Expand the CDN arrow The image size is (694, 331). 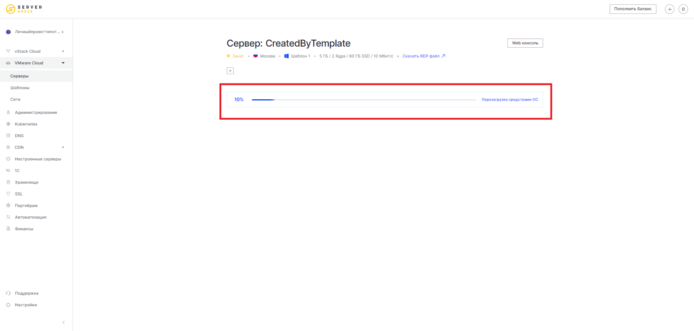coord(63,147)
